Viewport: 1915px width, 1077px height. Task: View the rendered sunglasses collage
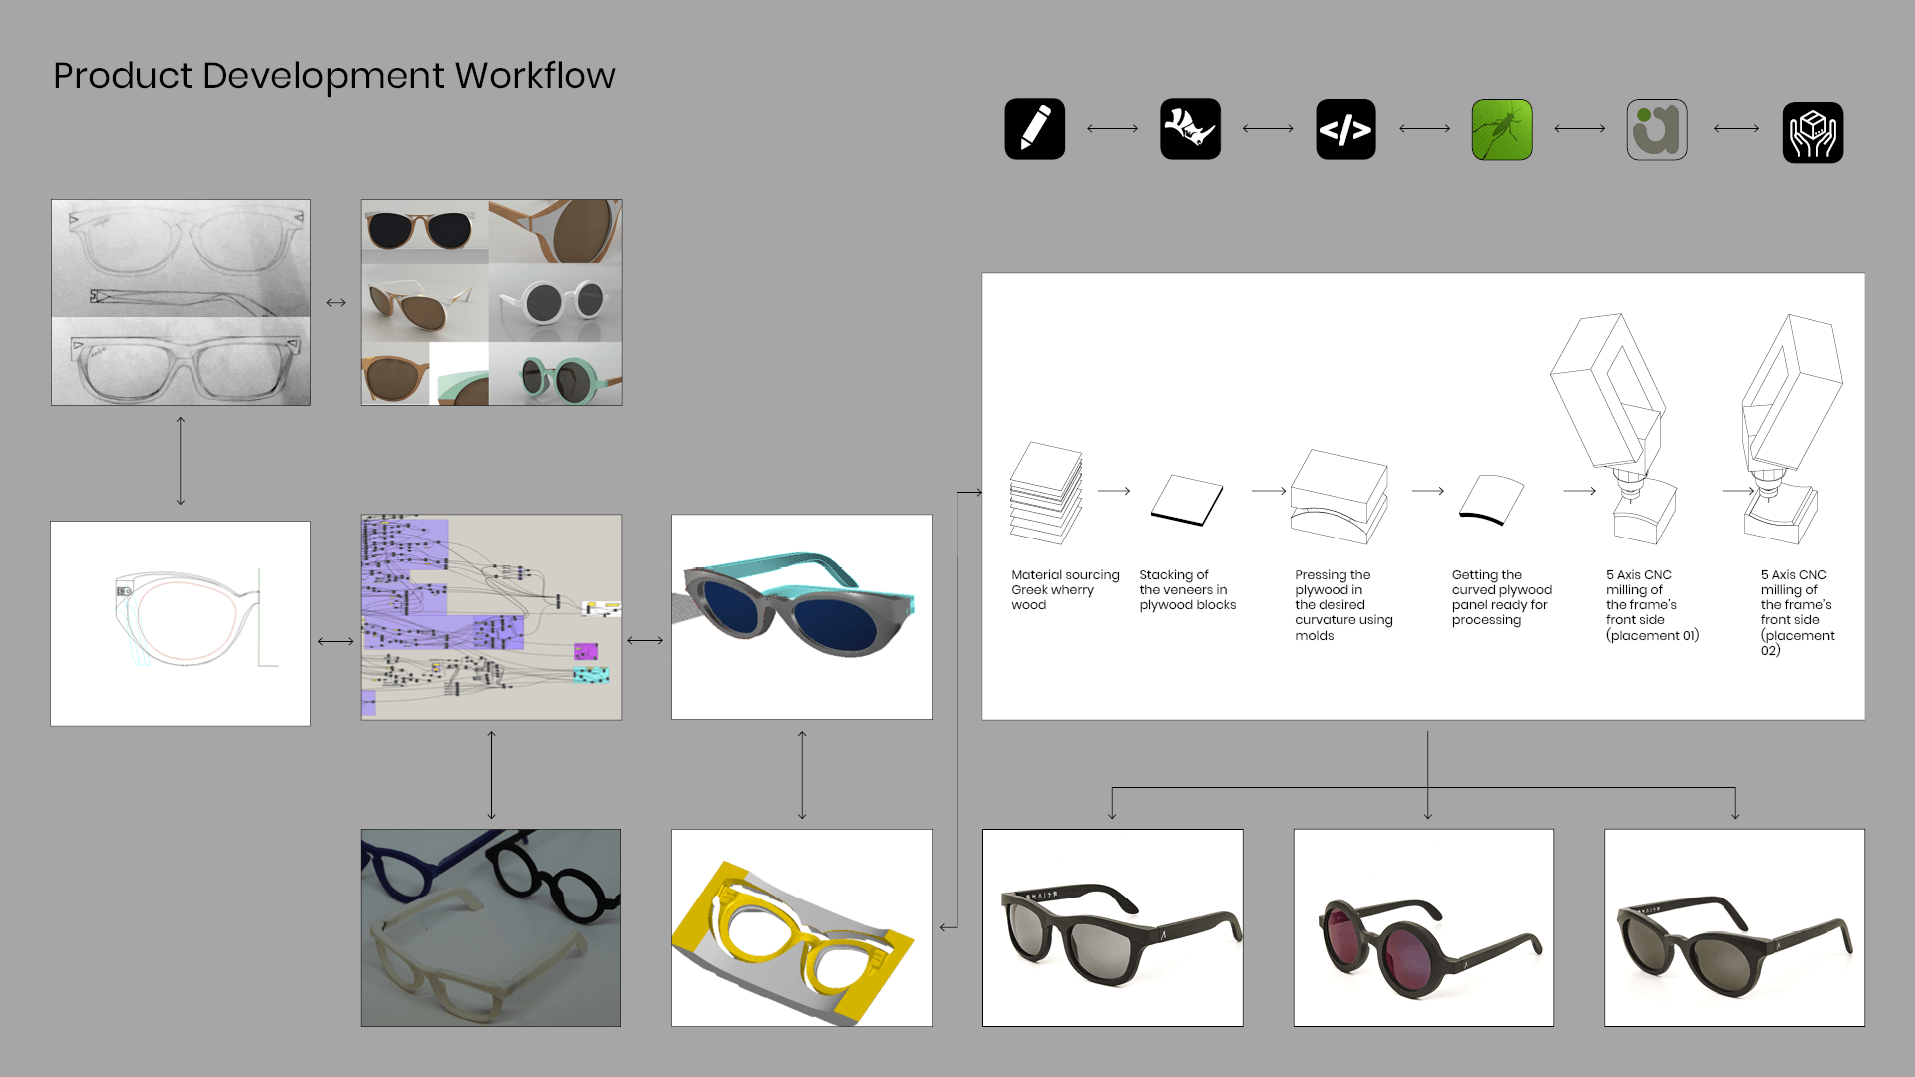(491, 301)
